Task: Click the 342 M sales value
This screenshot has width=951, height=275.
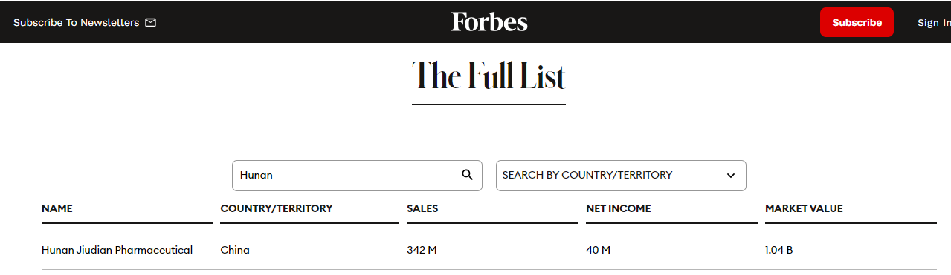Action: 422,250
